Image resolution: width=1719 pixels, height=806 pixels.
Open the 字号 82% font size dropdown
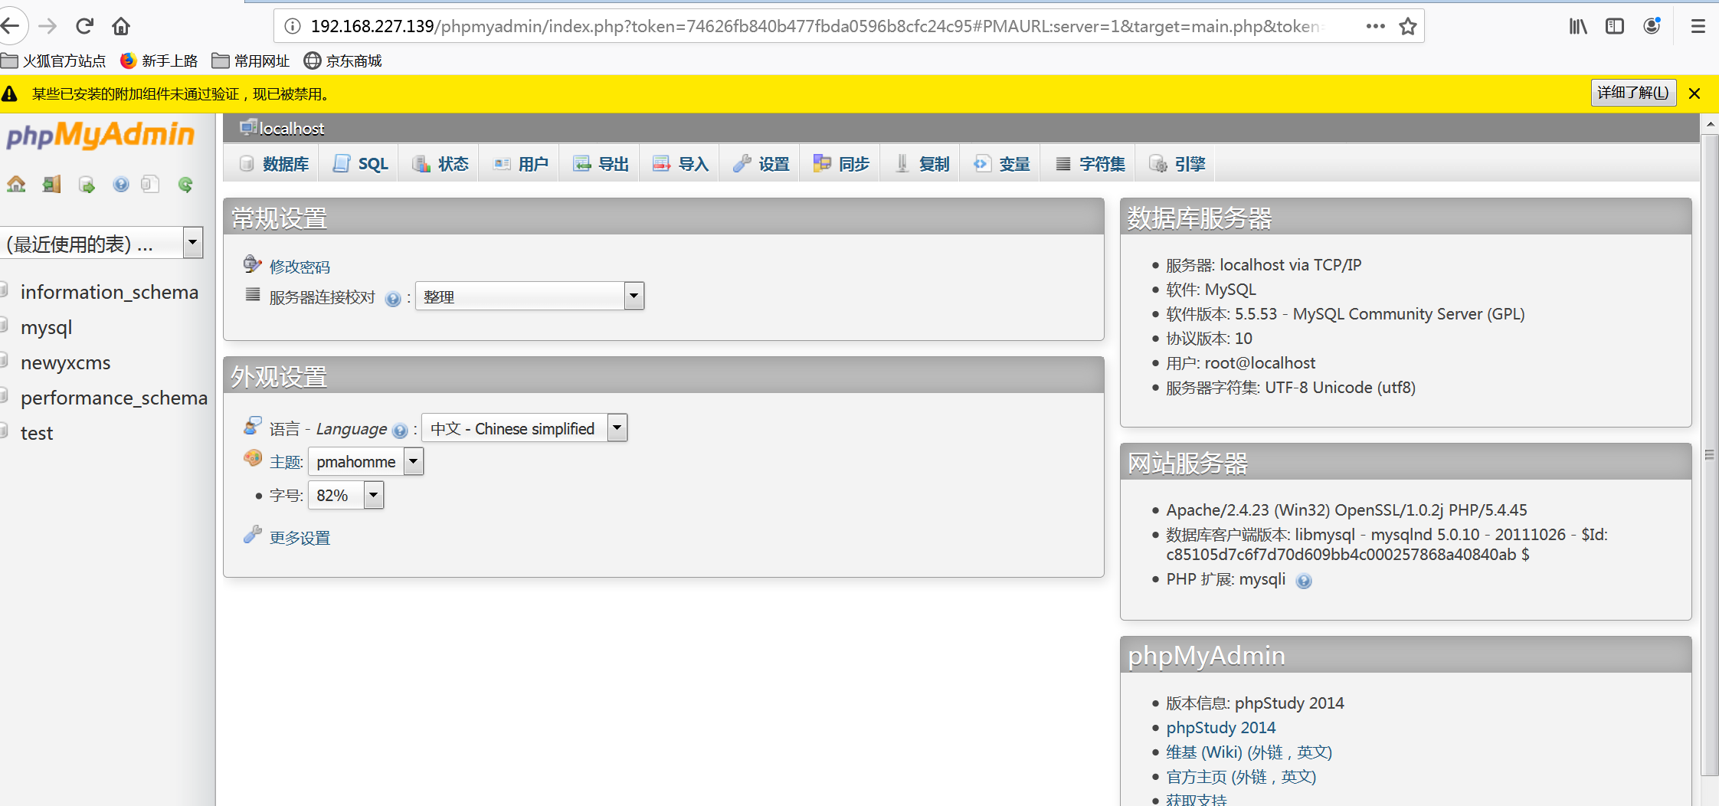(373, 495)
